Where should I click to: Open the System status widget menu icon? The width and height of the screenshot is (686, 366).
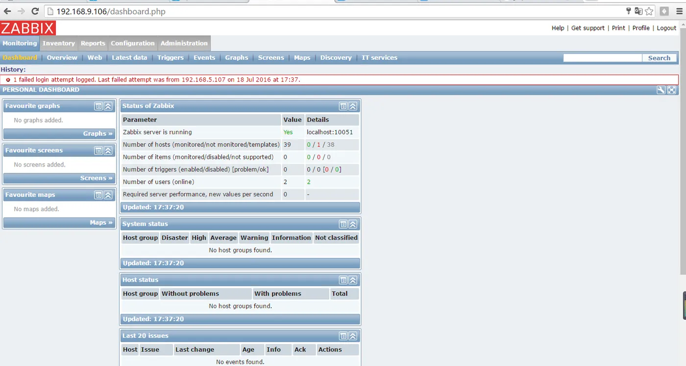tap(343, 224)
